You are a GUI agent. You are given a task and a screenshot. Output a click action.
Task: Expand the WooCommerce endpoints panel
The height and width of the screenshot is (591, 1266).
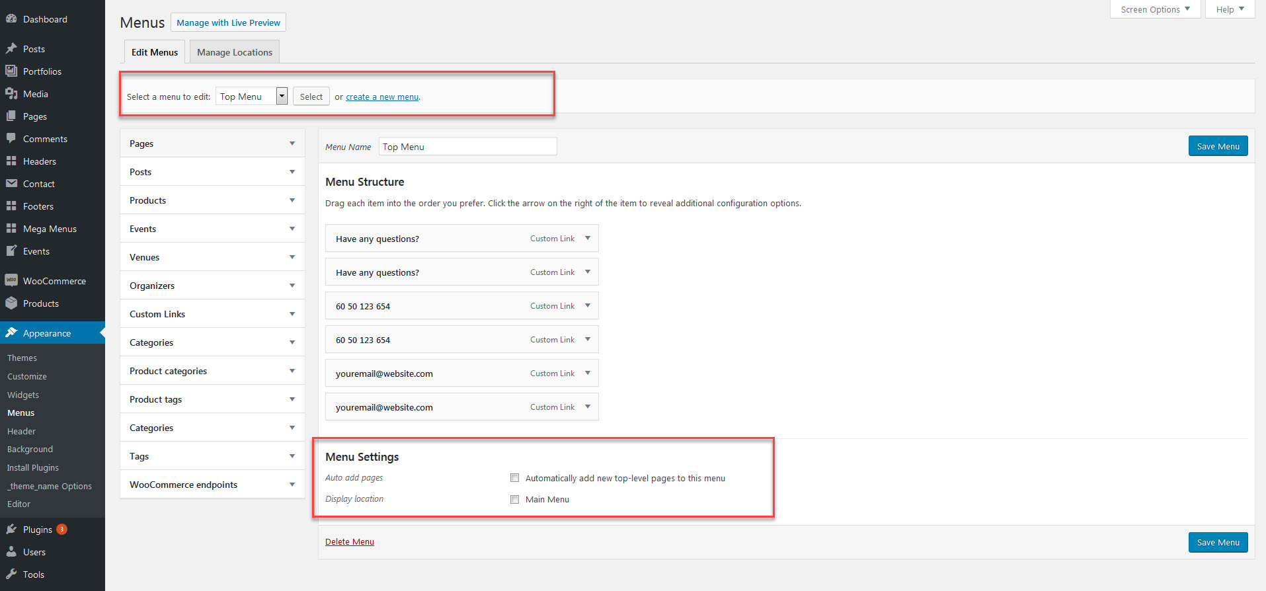coord(292,485)
